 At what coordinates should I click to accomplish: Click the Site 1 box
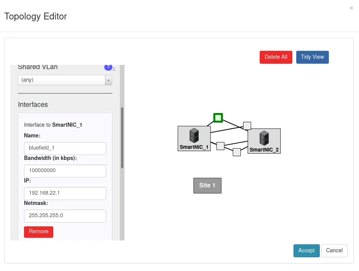(x=207, y=186)
